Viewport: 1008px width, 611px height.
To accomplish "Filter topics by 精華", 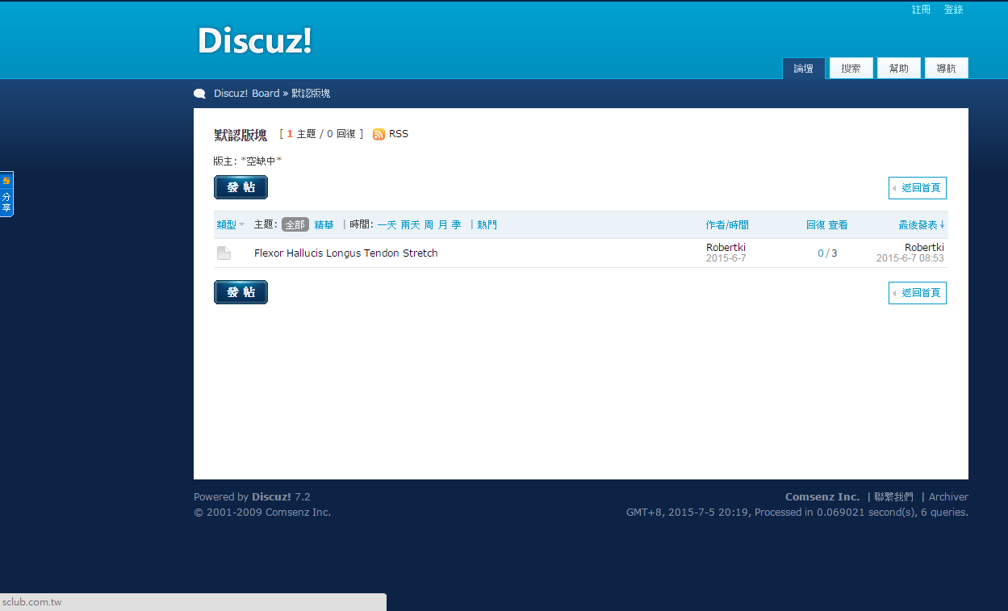I will coord(324,225).
